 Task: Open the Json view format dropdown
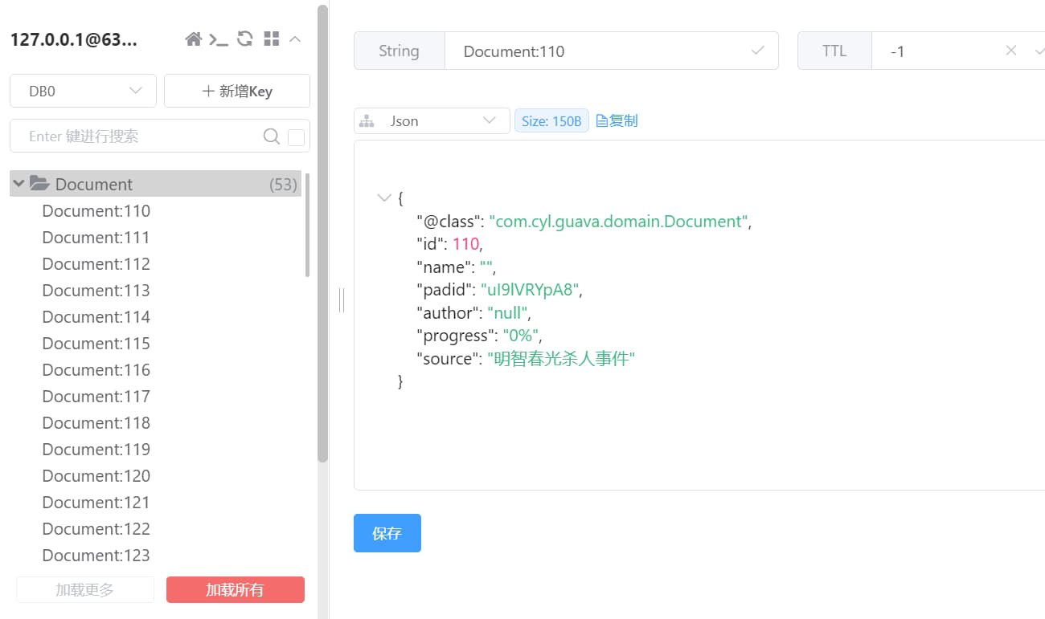pos(432,120)
